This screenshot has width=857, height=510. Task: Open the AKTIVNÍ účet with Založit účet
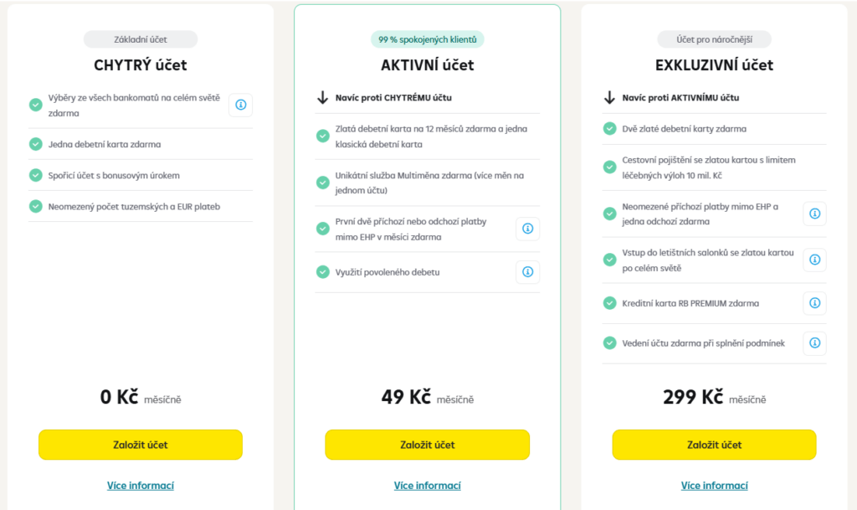427,445
